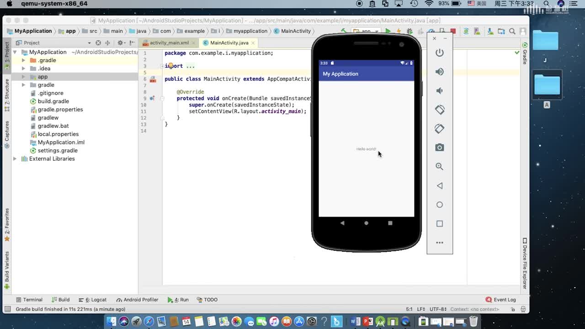Open the AVD Manager toolbar icon
The width and height of the screenshot is (585, 329).
477,31
